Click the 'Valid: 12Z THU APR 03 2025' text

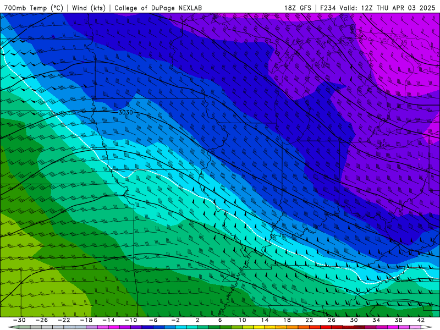coord(387,8)
